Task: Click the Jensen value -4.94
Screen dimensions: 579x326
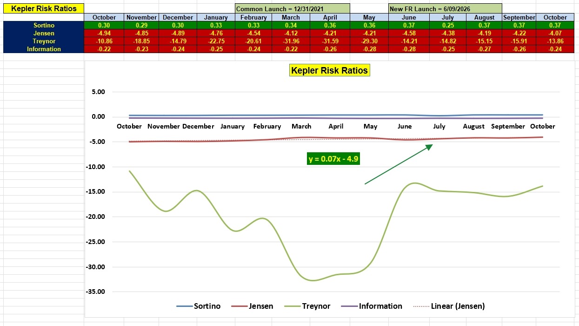Action: click(x=104, y=33)
